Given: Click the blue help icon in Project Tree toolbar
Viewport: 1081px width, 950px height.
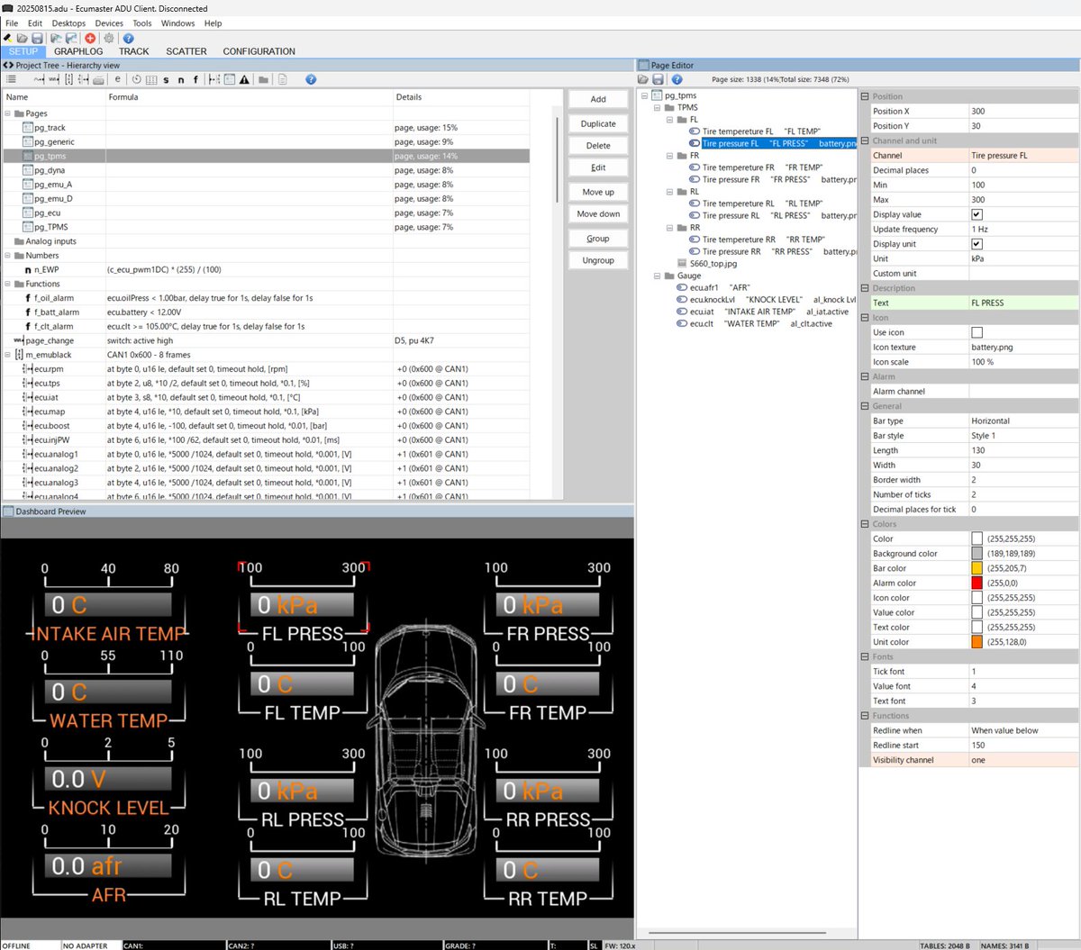Looking at the screenshot, I should pos(311,79).
